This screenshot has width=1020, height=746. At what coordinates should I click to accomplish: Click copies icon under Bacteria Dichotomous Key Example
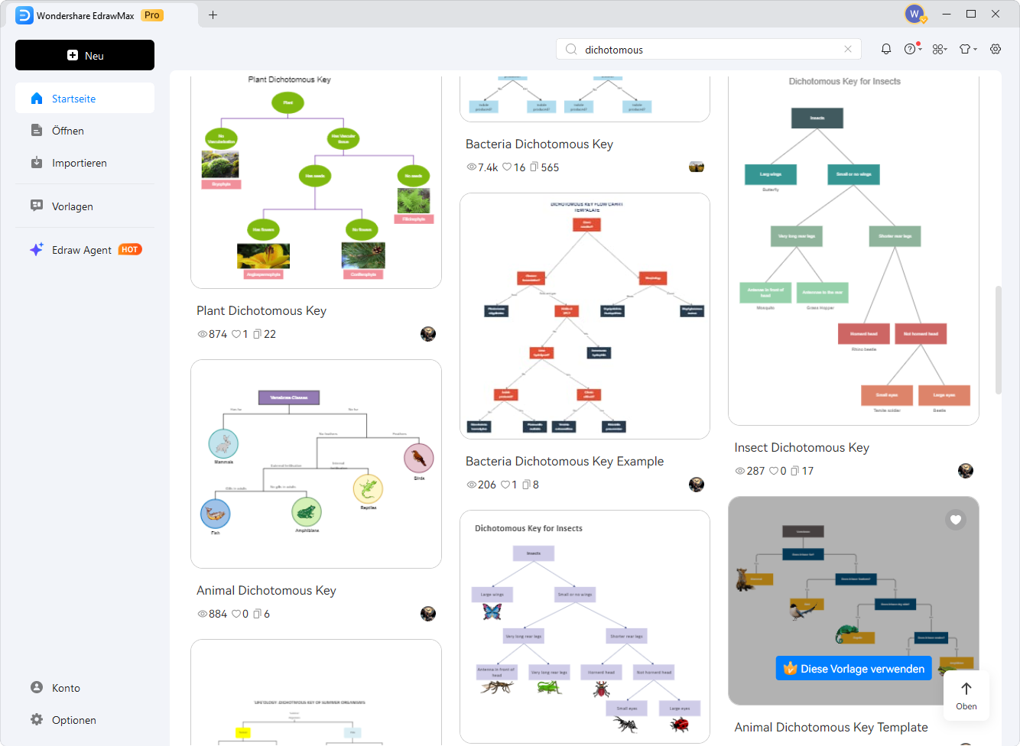point(527,485)
